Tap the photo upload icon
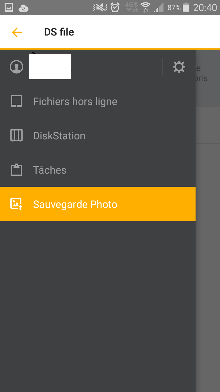The width and height of the screenshot is (220, 392). pos(16,204)
